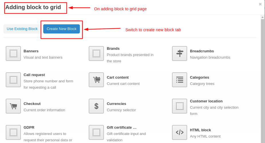
Task: Choose the Customer location block icon
Action: pos(179,106)
